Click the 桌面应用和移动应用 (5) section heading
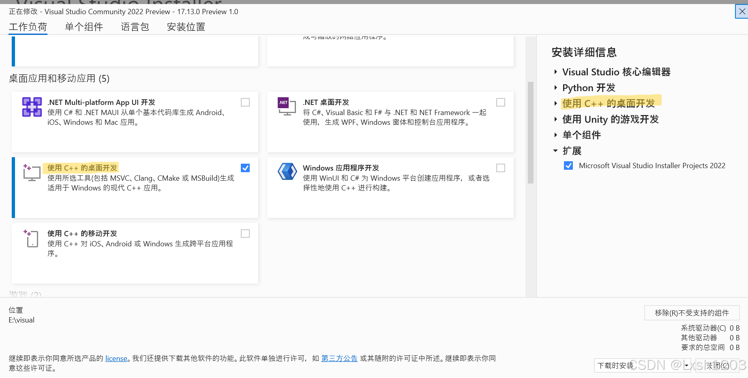This screenshot has width=748, height=378. click(59, 79)
